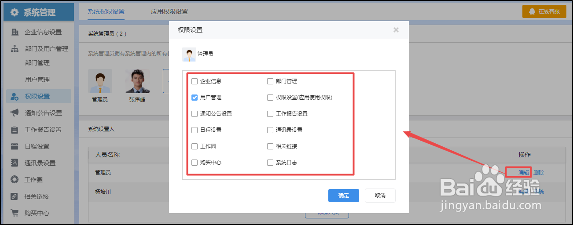Click the building icon for 企业信息设置
The width and height of the screenshot is (573, 225).
click(x=15, y=32)
